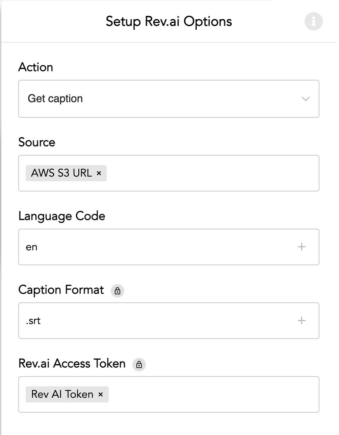The width and height of the screenshot is (339, 435).
Task: Click the lock icon beside Caption Format
Action: click(118, 291)
